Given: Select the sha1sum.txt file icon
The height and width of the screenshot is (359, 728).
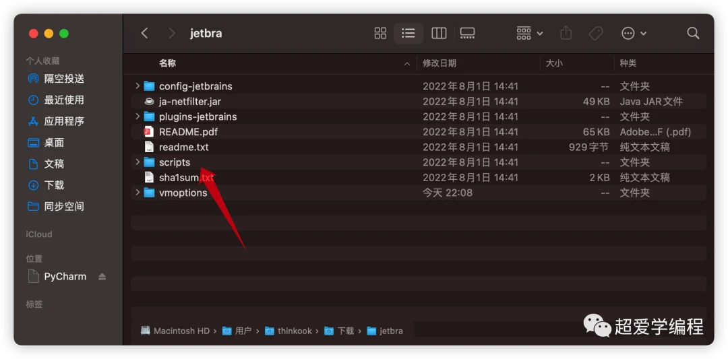Looking at the screenshot, I should point(149,177).
